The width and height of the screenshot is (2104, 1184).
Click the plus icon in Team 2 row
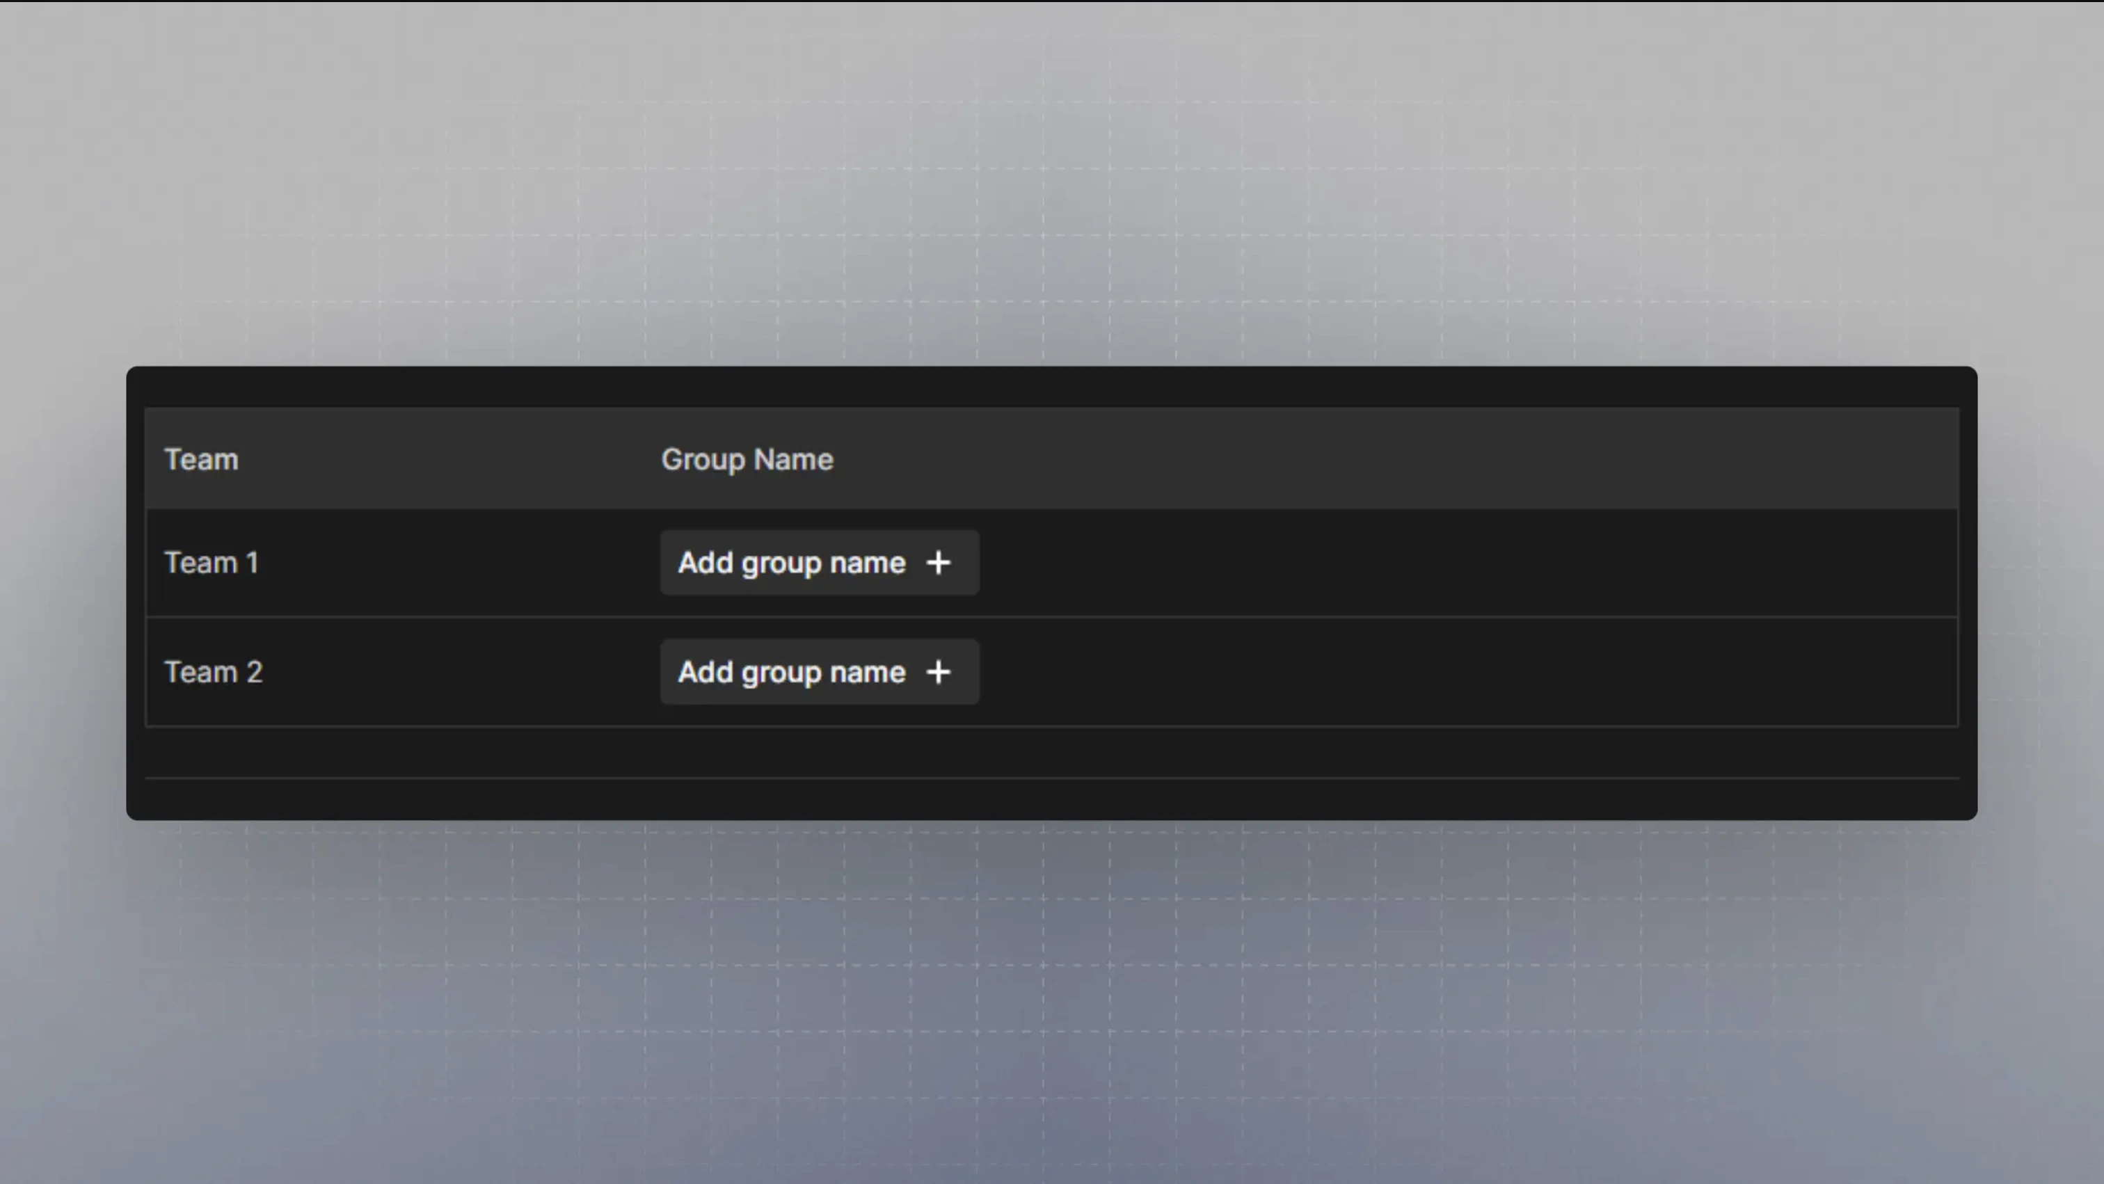[939, 672]
